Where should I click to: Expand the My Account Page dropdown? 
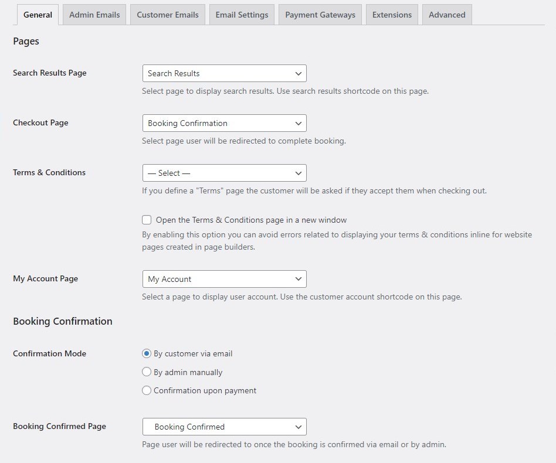(224, 279)
